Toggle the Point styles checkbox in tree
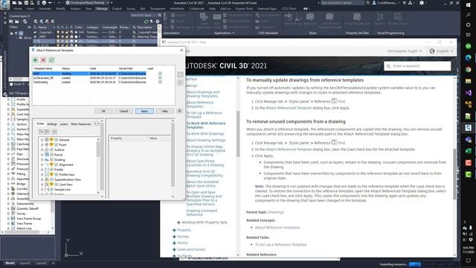The width and height of the screenshot is (476, 268). [57, 144]
